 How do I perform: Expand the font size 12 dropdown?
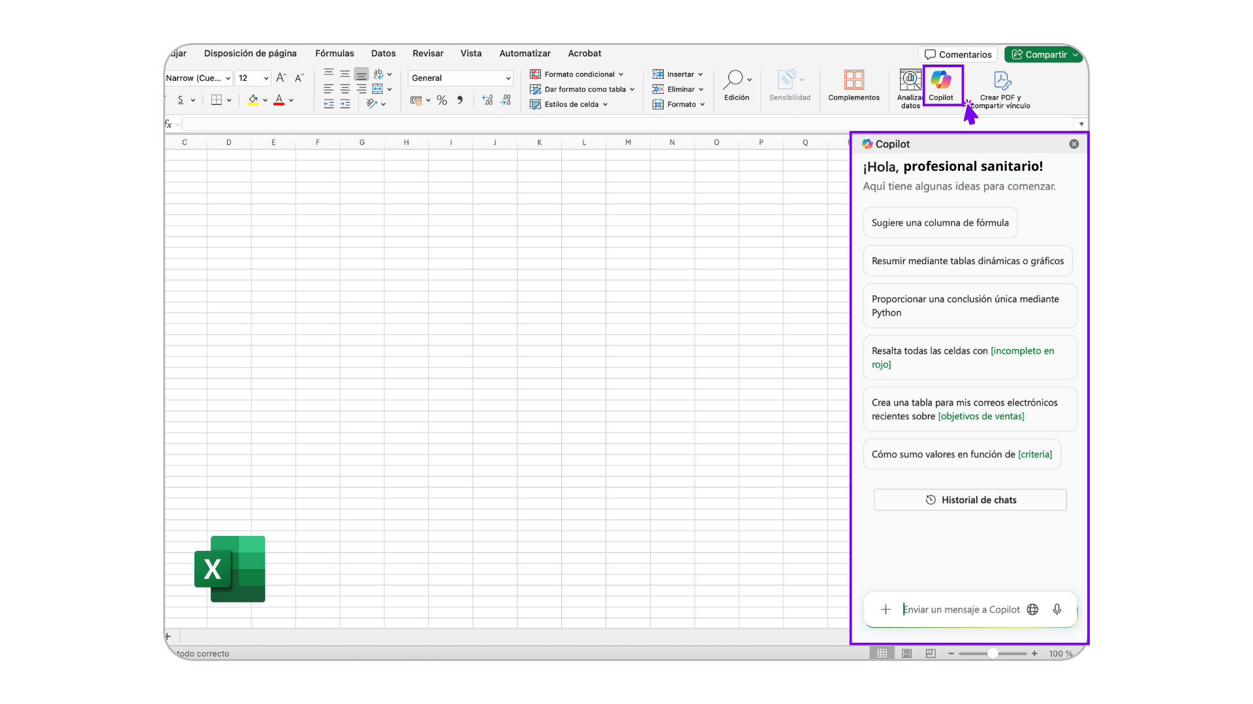[x=266, y=78]
